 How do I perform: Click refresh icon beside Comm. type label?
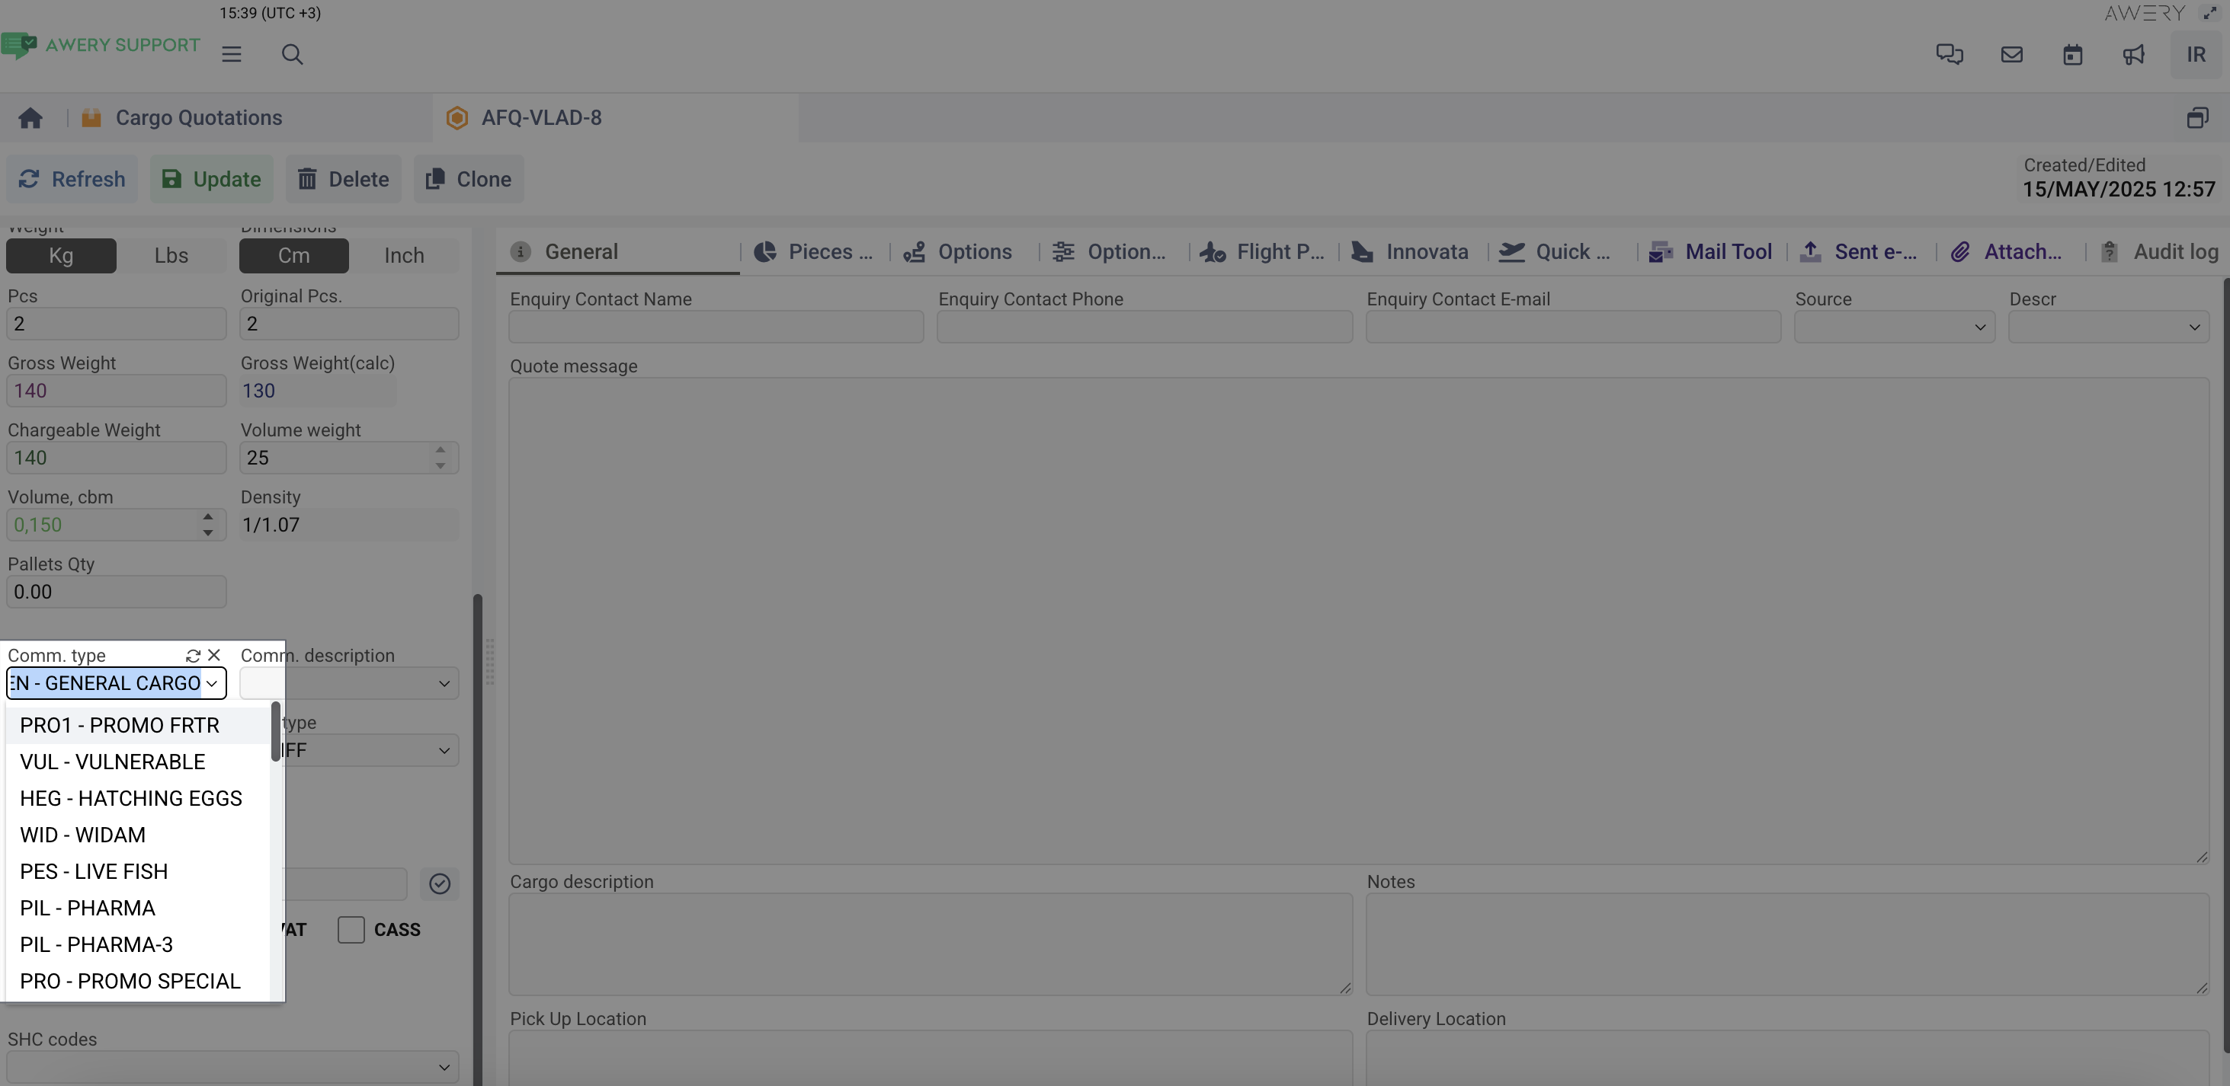coord(193,656)
